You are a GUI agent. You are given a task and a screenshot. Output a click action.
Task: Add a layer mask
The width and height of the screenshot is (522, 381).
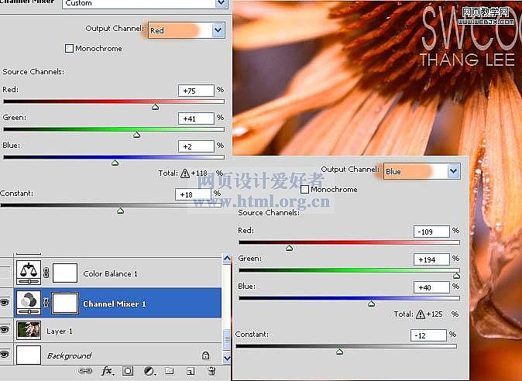pos(128,371)
